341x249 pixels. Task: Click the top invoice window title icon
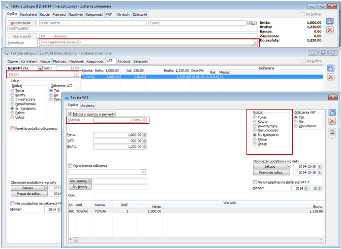[x=6, y=6]
